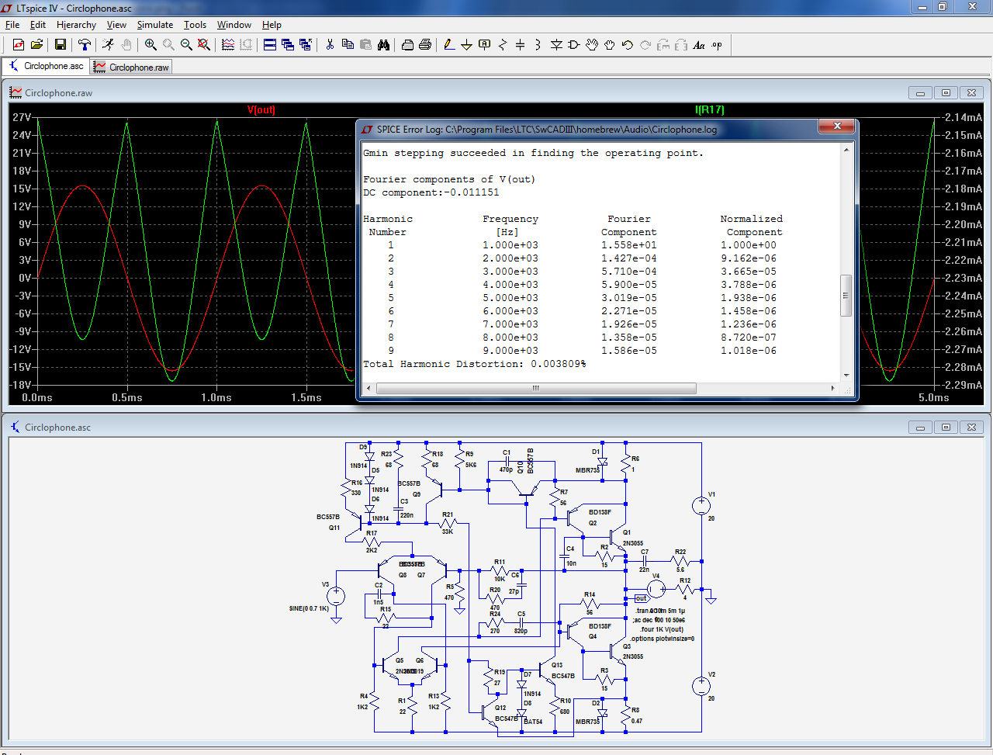The width and height of the screenshot is (993, 755).
Task: Open print setup icon
Action: pos(407,45)
